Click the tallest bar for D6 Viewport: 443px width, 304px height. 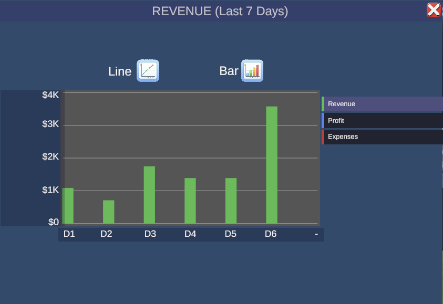[x=271, y=165]
